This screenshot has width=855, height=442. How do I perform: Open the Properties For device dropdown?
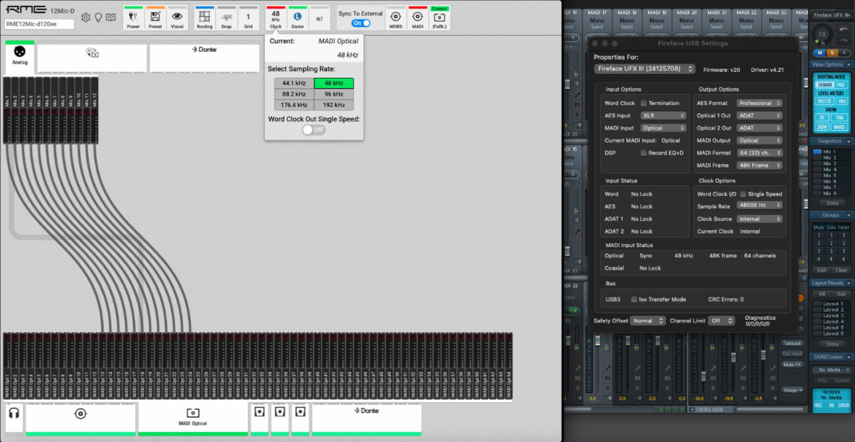pyautogui.click(x=644, y=69)
